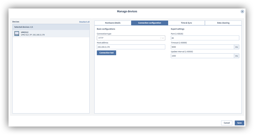Click the ms unit beside Update interval

(x=236, y=56)
